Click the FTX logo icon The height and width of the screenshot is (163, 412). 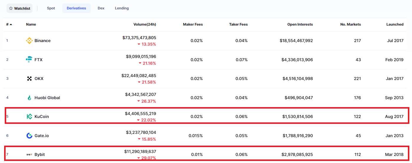point(29,60)
